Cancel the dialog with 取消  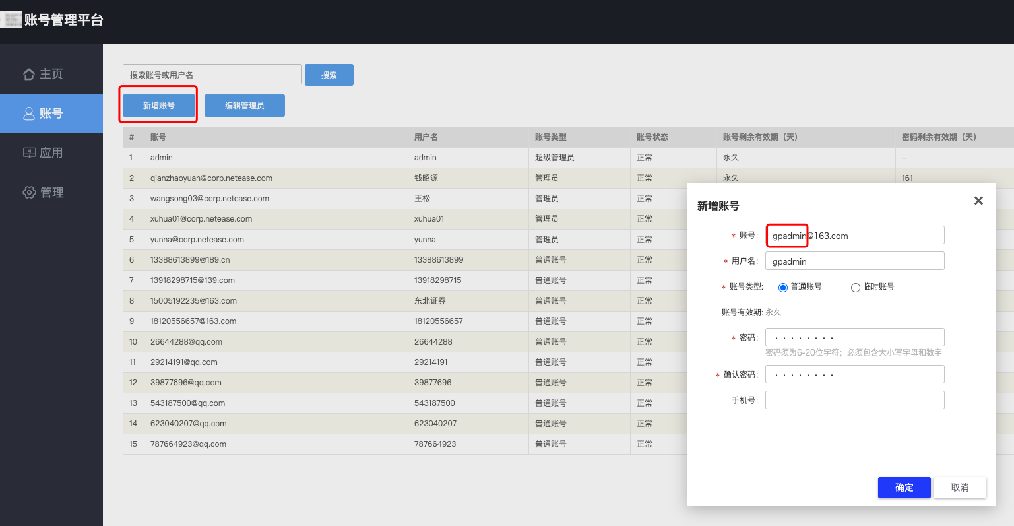click(960, 488)
